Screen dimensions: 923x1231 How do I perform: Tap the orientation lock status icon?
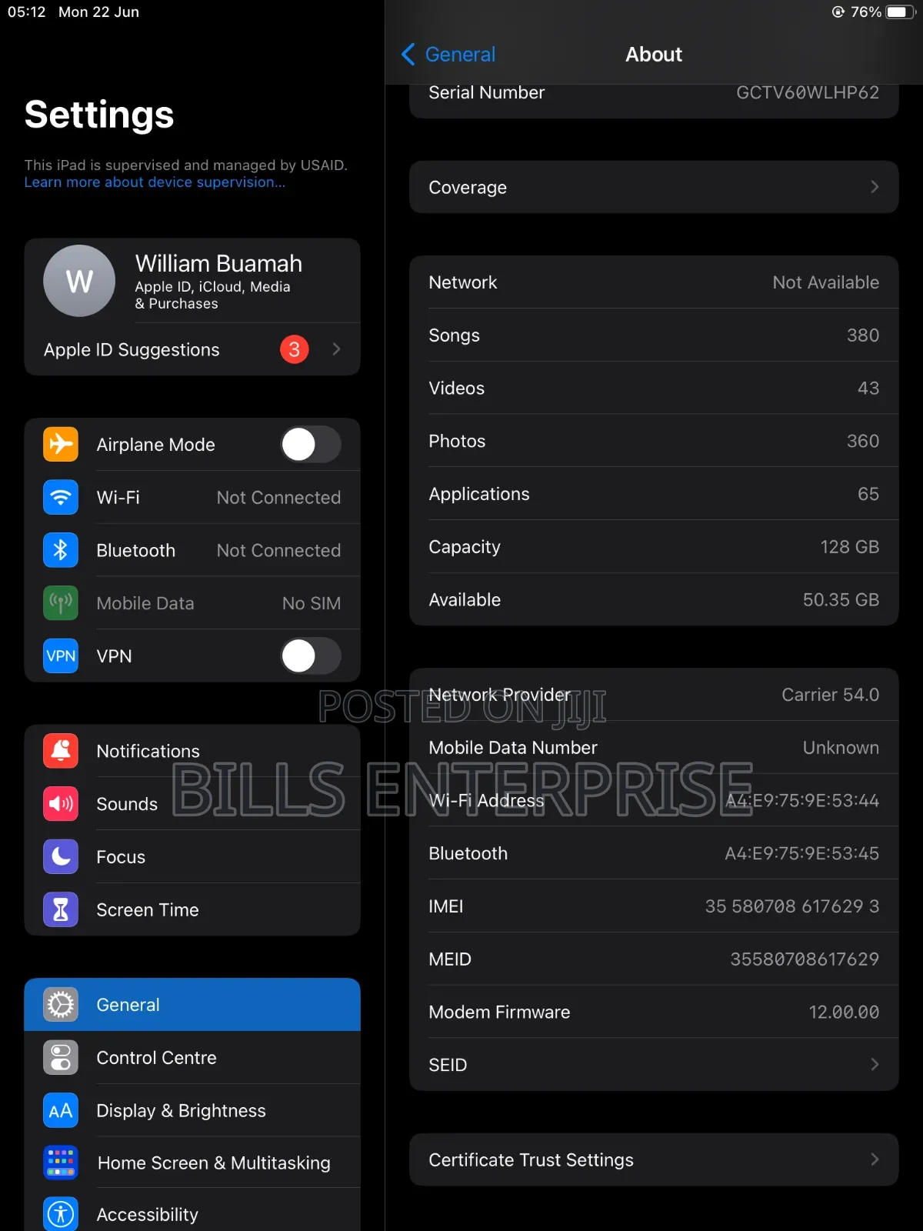click(x=838, y=12)
